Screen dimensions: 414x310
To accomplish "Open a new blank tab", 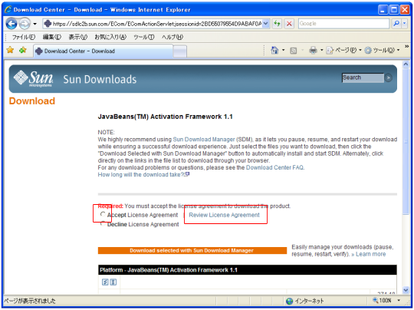I will coord(180,51).
